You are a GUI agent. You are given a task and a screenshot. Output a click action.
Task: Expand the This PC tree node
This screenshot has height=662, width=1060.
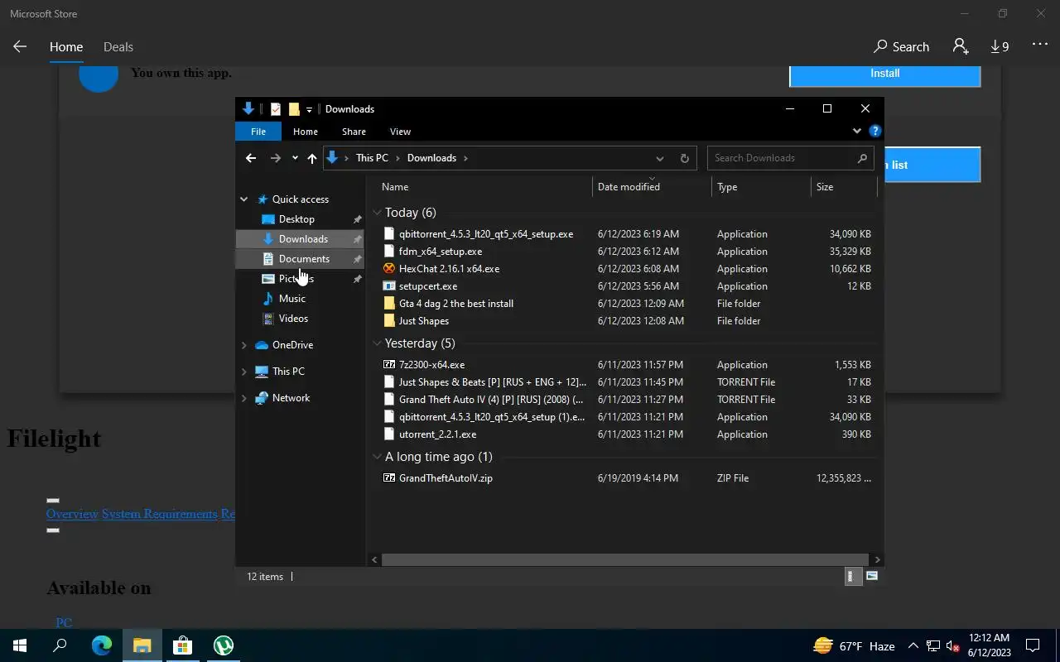tap(243, 372)
